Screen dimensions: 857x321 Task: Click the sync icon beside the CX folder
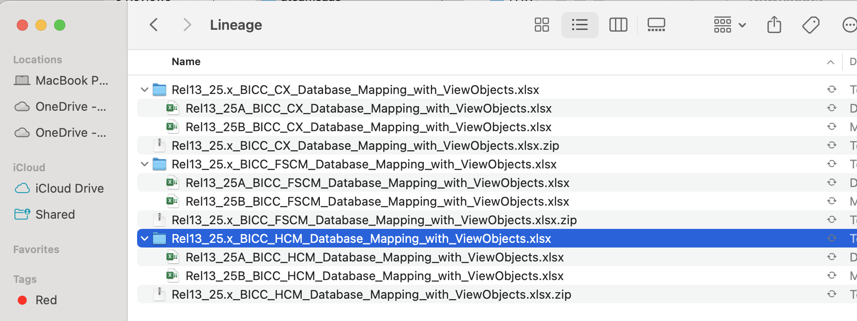pos(832,89)
